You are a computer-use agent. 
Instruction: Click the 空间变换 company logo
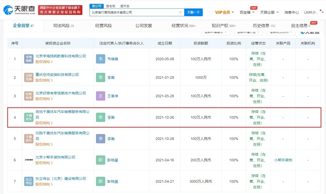coord(29,77)
